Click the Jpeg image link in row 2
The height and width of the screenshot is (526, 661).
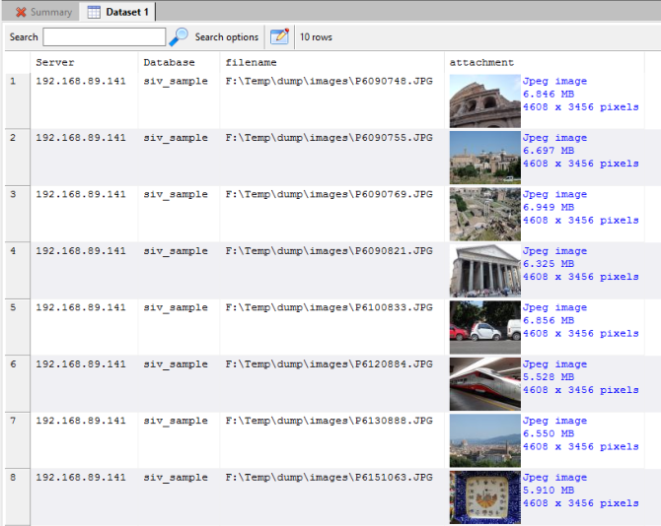(x=554, y=139)
